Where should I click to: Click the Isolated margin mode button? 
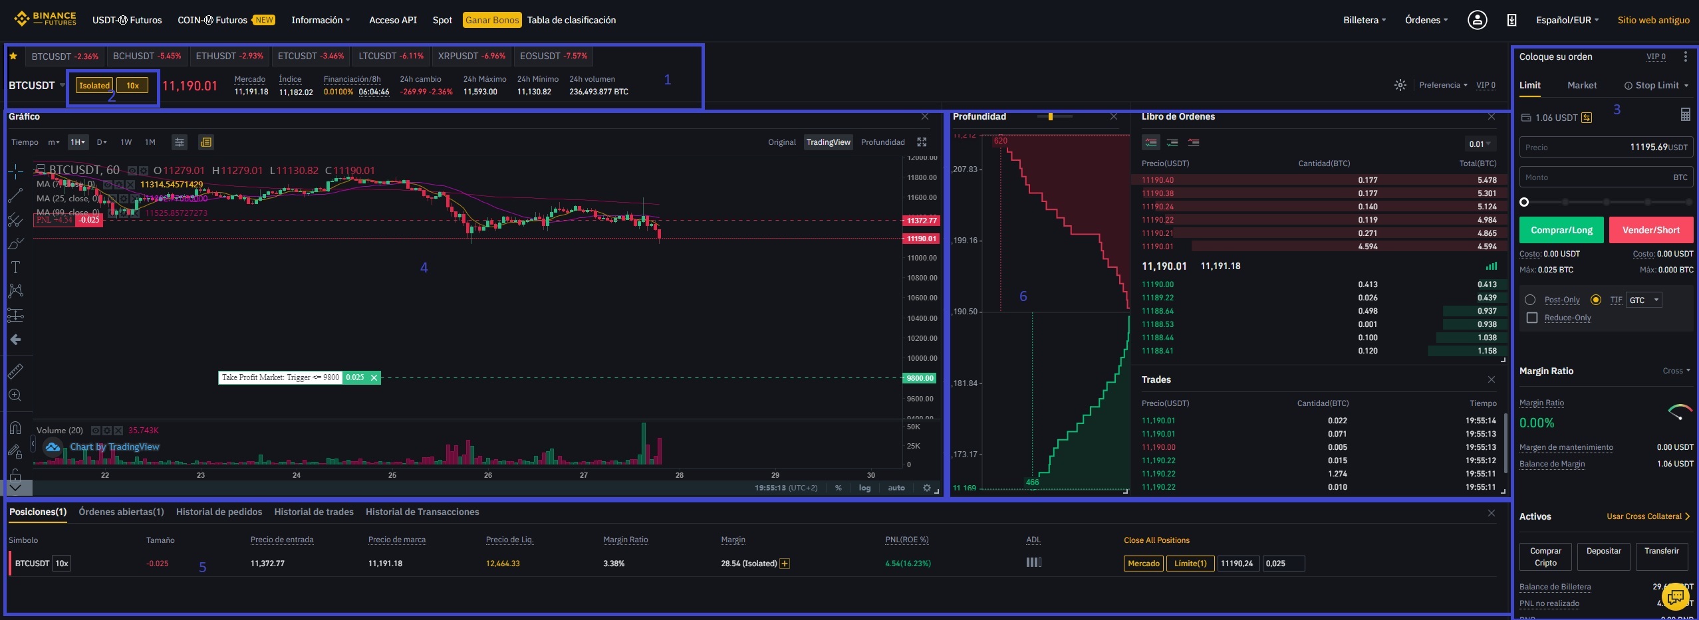pos(94,85)
